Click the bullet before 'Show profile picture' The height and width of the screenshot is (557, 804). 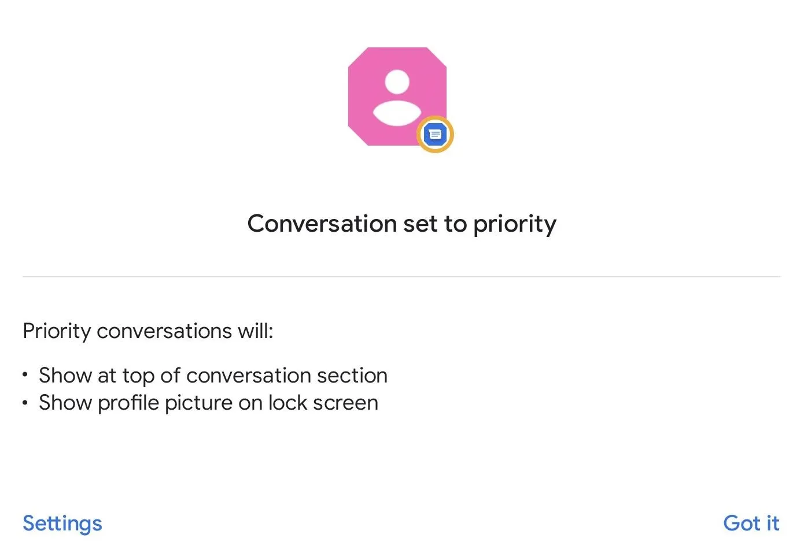[x=25, y=403]
